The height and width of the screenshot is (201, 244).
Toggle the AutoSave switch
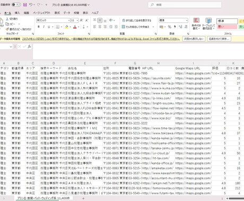pyautogui.click(x=16, y=5)
